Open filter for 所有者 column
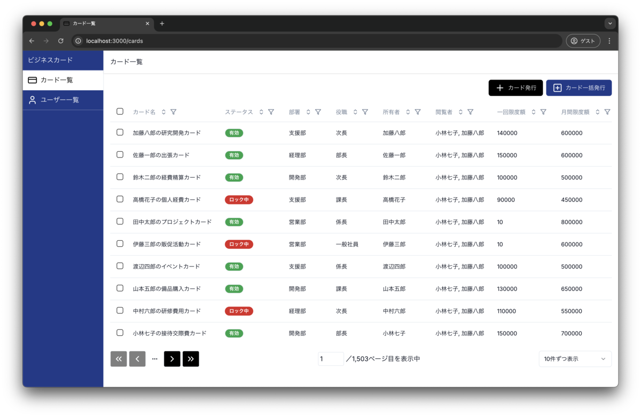The width and height of the screenshot is (641, 417). coord(418,112)
